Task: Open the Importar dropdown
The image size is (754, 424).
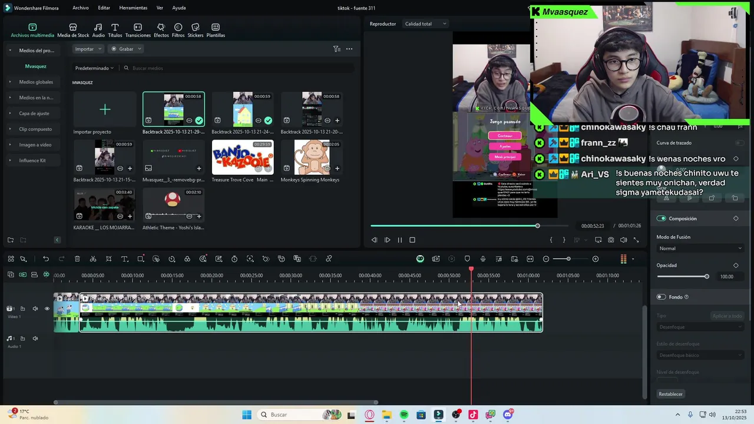Action: tap(88, 49)
